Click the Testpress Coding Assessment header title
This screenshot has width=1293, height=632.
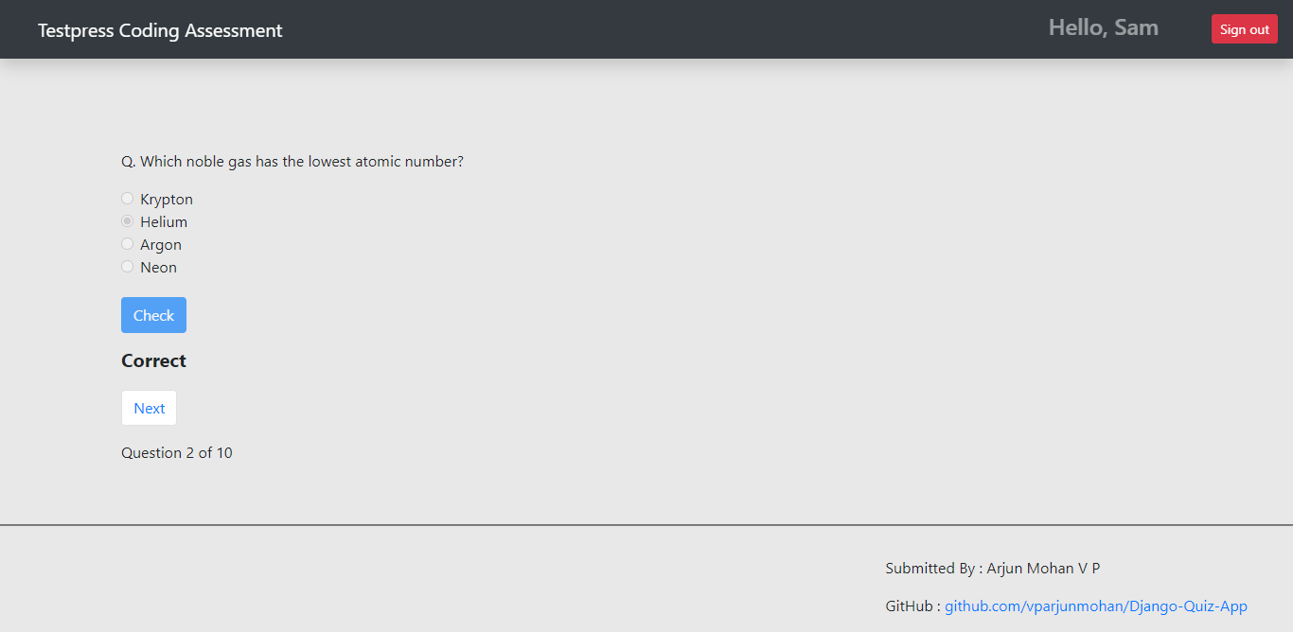pyautogui.click(x=159, y=29)
